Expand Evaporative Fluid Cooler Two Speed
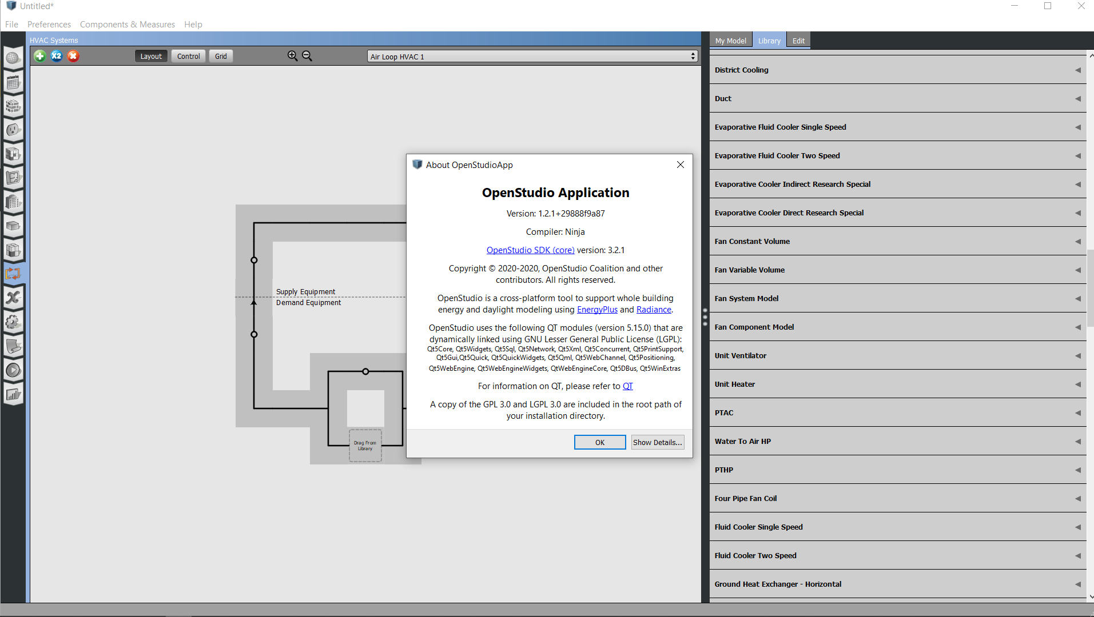This screenshot has height=617, width=1094. click(x=898, y=155)
